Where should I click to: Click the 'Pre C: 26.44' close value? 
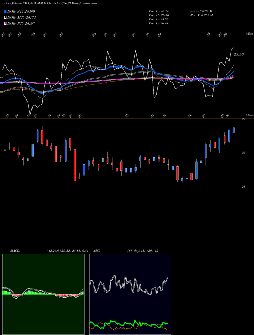(158, 23)
